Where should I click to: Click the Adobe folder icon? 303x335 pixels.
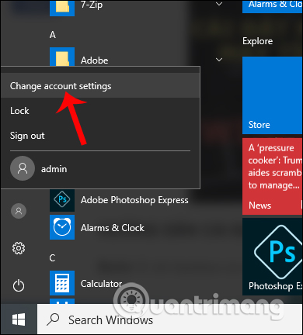62,57
